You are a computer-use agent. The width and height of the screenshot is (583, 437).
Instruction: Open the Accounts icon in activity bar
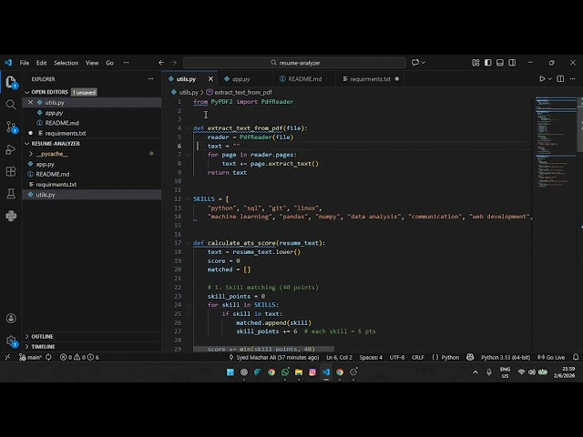[x=11, y=318]
